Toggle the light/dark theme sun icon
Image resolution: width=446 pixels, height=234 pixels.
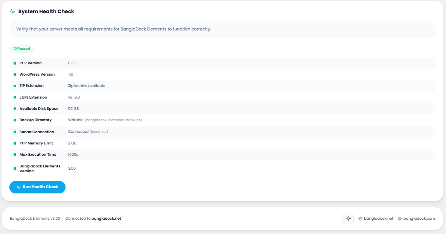pyautogui.click(x=348, y=219)
